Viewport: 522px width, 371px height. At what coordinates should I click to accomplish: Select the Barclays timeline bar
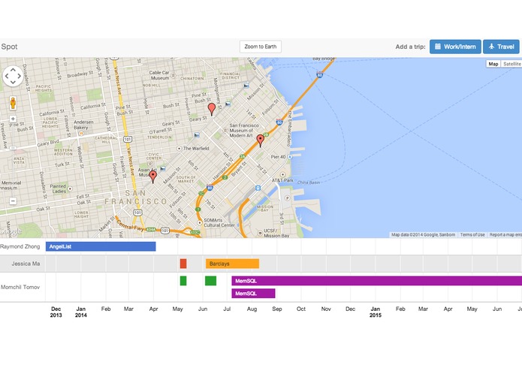[232, 264]
